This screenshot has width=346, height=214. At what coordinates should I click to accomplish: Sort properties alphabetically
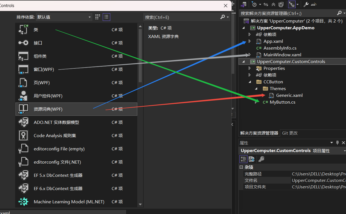(x=251, y=159)
